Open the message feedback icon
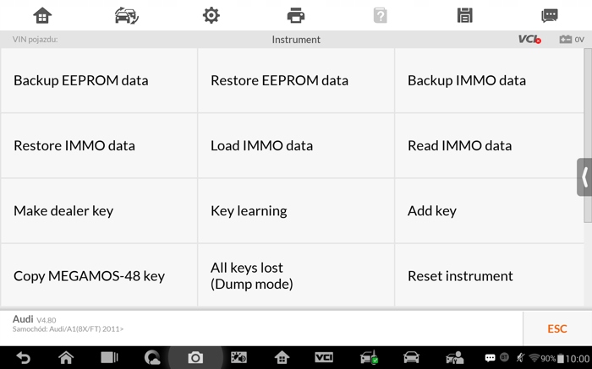592x369 pixels. click(x=550, y=15)
